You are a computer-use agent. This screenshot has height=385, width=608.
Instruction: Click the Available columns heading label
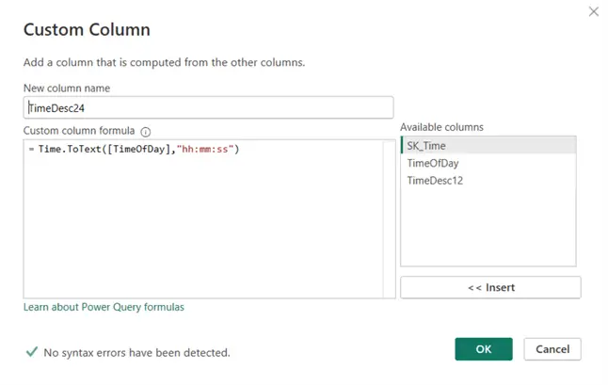coord(442,127)
